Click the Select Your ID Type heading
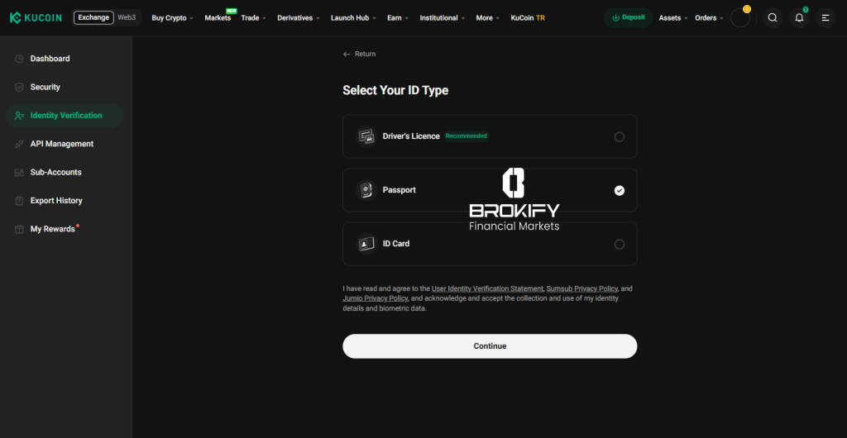This screenshot has width=847, height=438. coord(395,91)
